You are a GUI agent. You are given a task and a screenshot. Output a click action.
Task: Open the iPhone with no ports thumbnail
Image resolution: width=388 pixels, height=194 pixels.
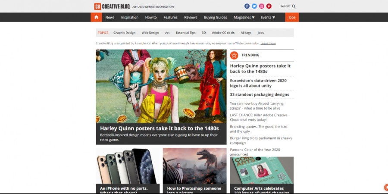128,166
